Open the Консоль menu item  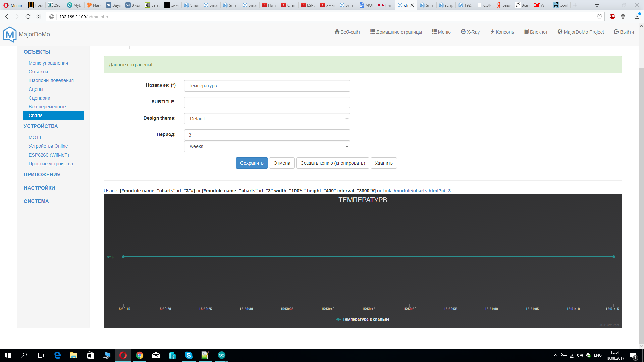tap(502, 32)
